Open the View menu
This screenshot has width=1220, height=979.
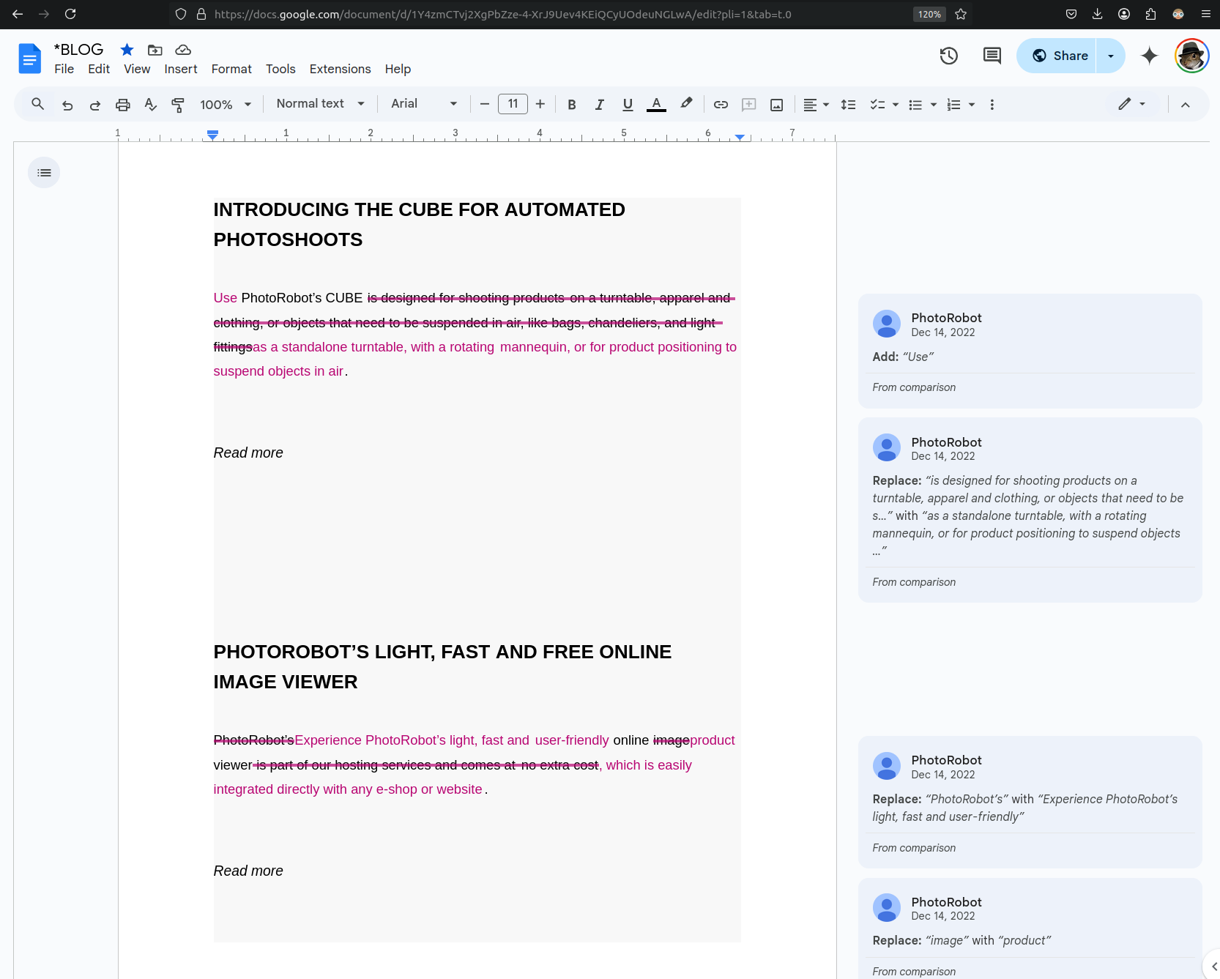tap(137, 69)
